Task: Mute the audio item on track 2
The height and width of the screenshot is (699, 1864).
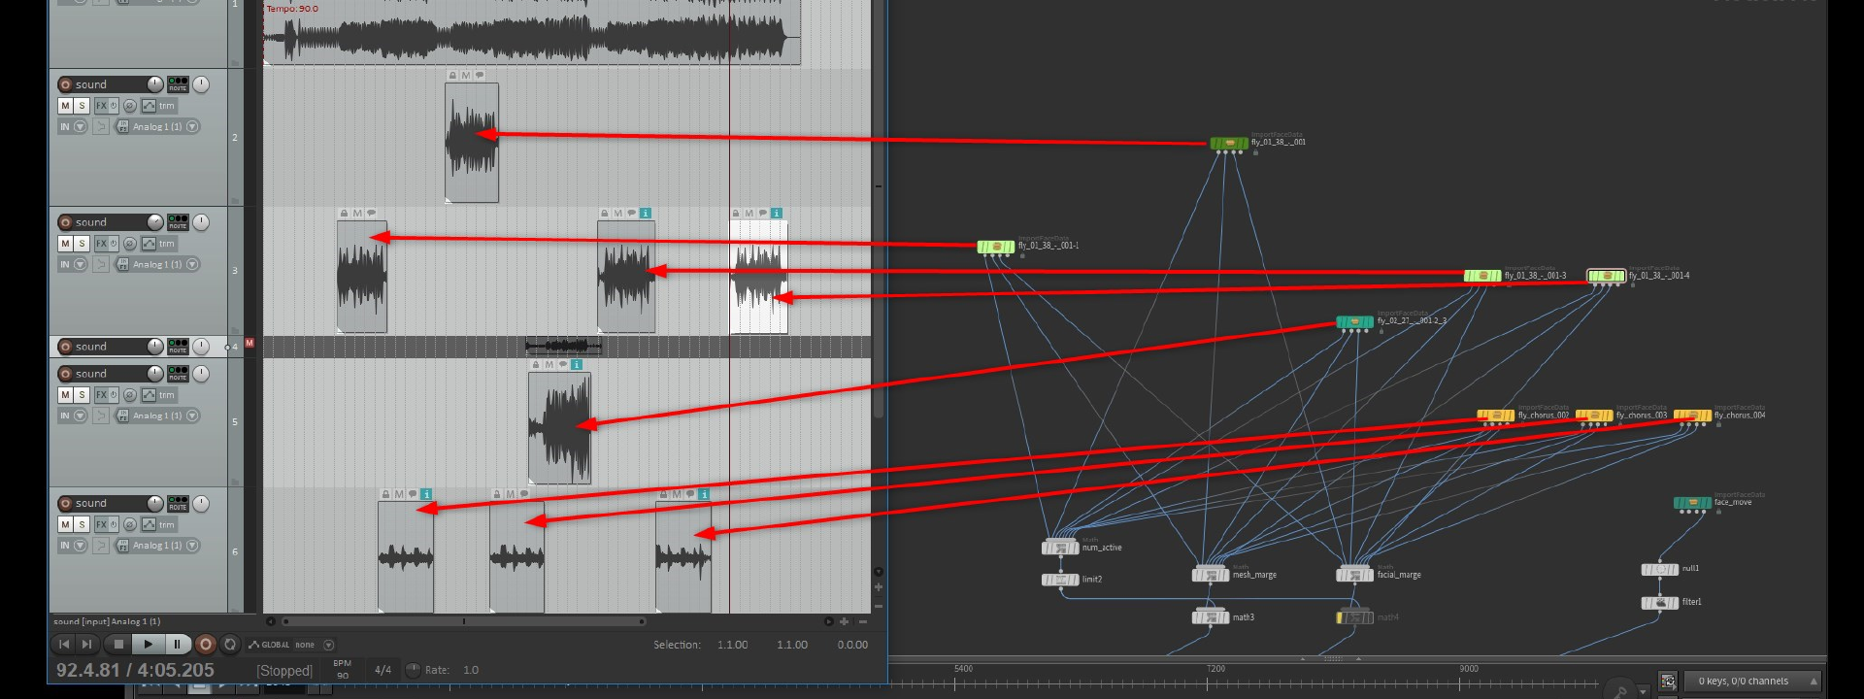Action: pyautogui.click(x=466, y=76)
